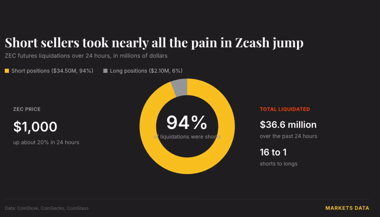Select the Short positions ($34.50M, 94%) legend label
This screenshot has width=380, height=217.
click(52, 71)
